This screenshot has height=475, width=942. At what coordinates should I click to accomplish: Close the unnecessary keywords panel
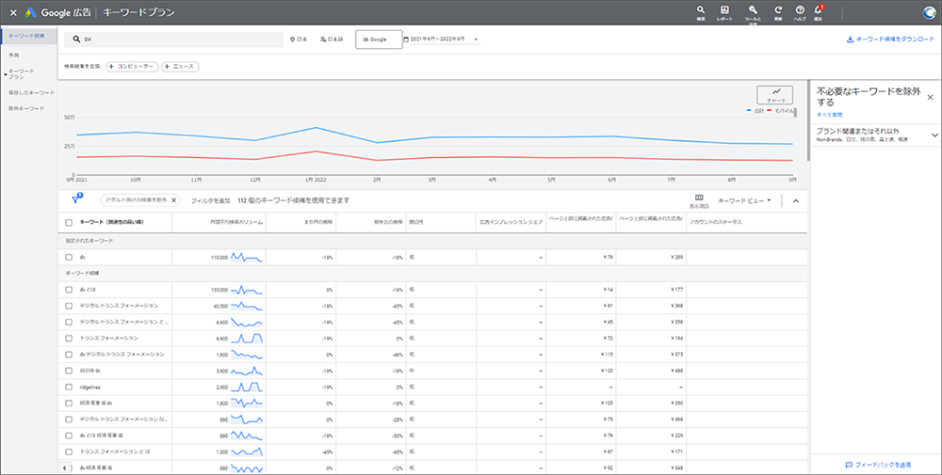(930, 97)
